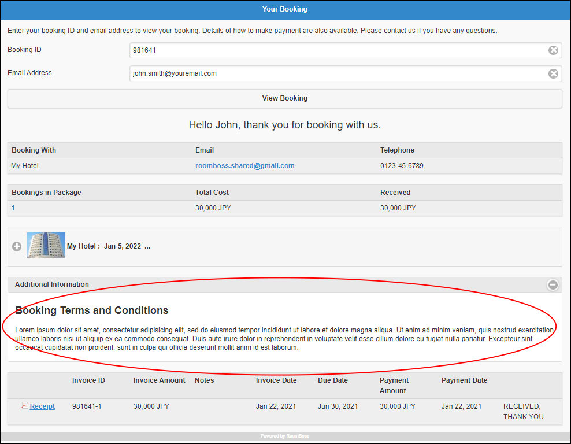Viewport: 571px width, 444px height.
Task: Click the Invoice ID column header
Action: [x=88, y=380]
